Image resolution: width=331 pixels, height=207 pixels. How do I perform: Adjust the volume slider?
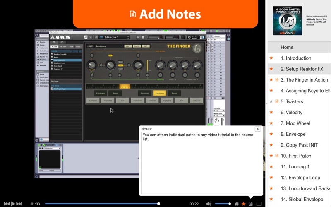click(223, 204)
